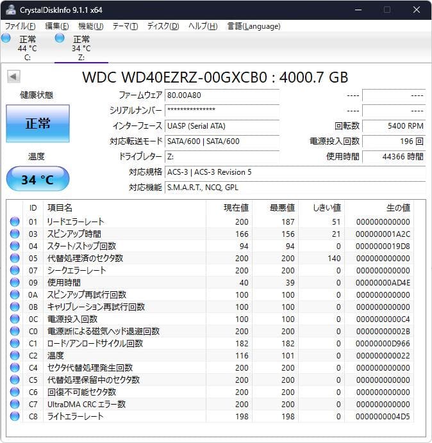
Task: Open the ファイル(F) menu
Action: click(x=20, y=26)
